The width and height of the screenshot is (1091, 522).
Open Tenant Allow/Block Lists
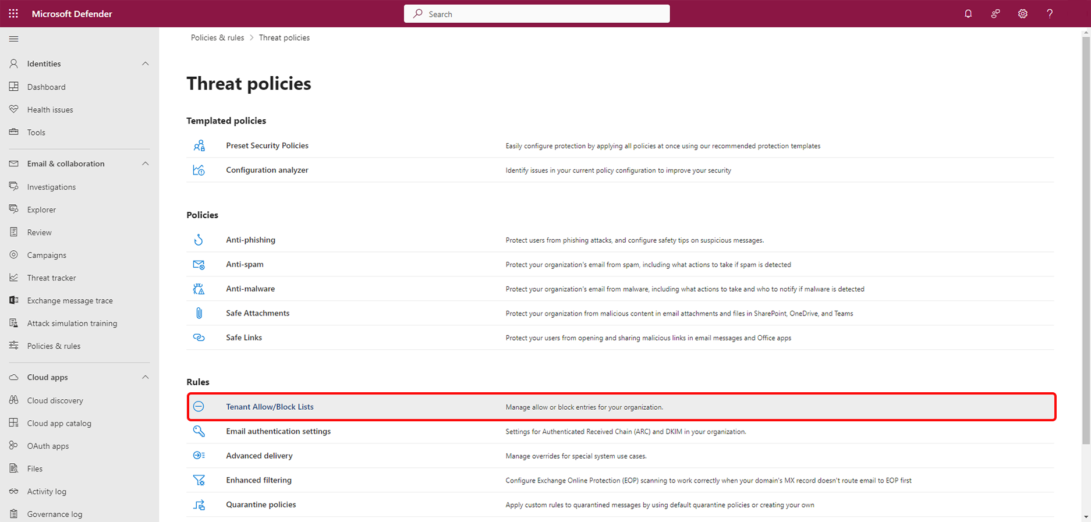click(x=270, y=407)
